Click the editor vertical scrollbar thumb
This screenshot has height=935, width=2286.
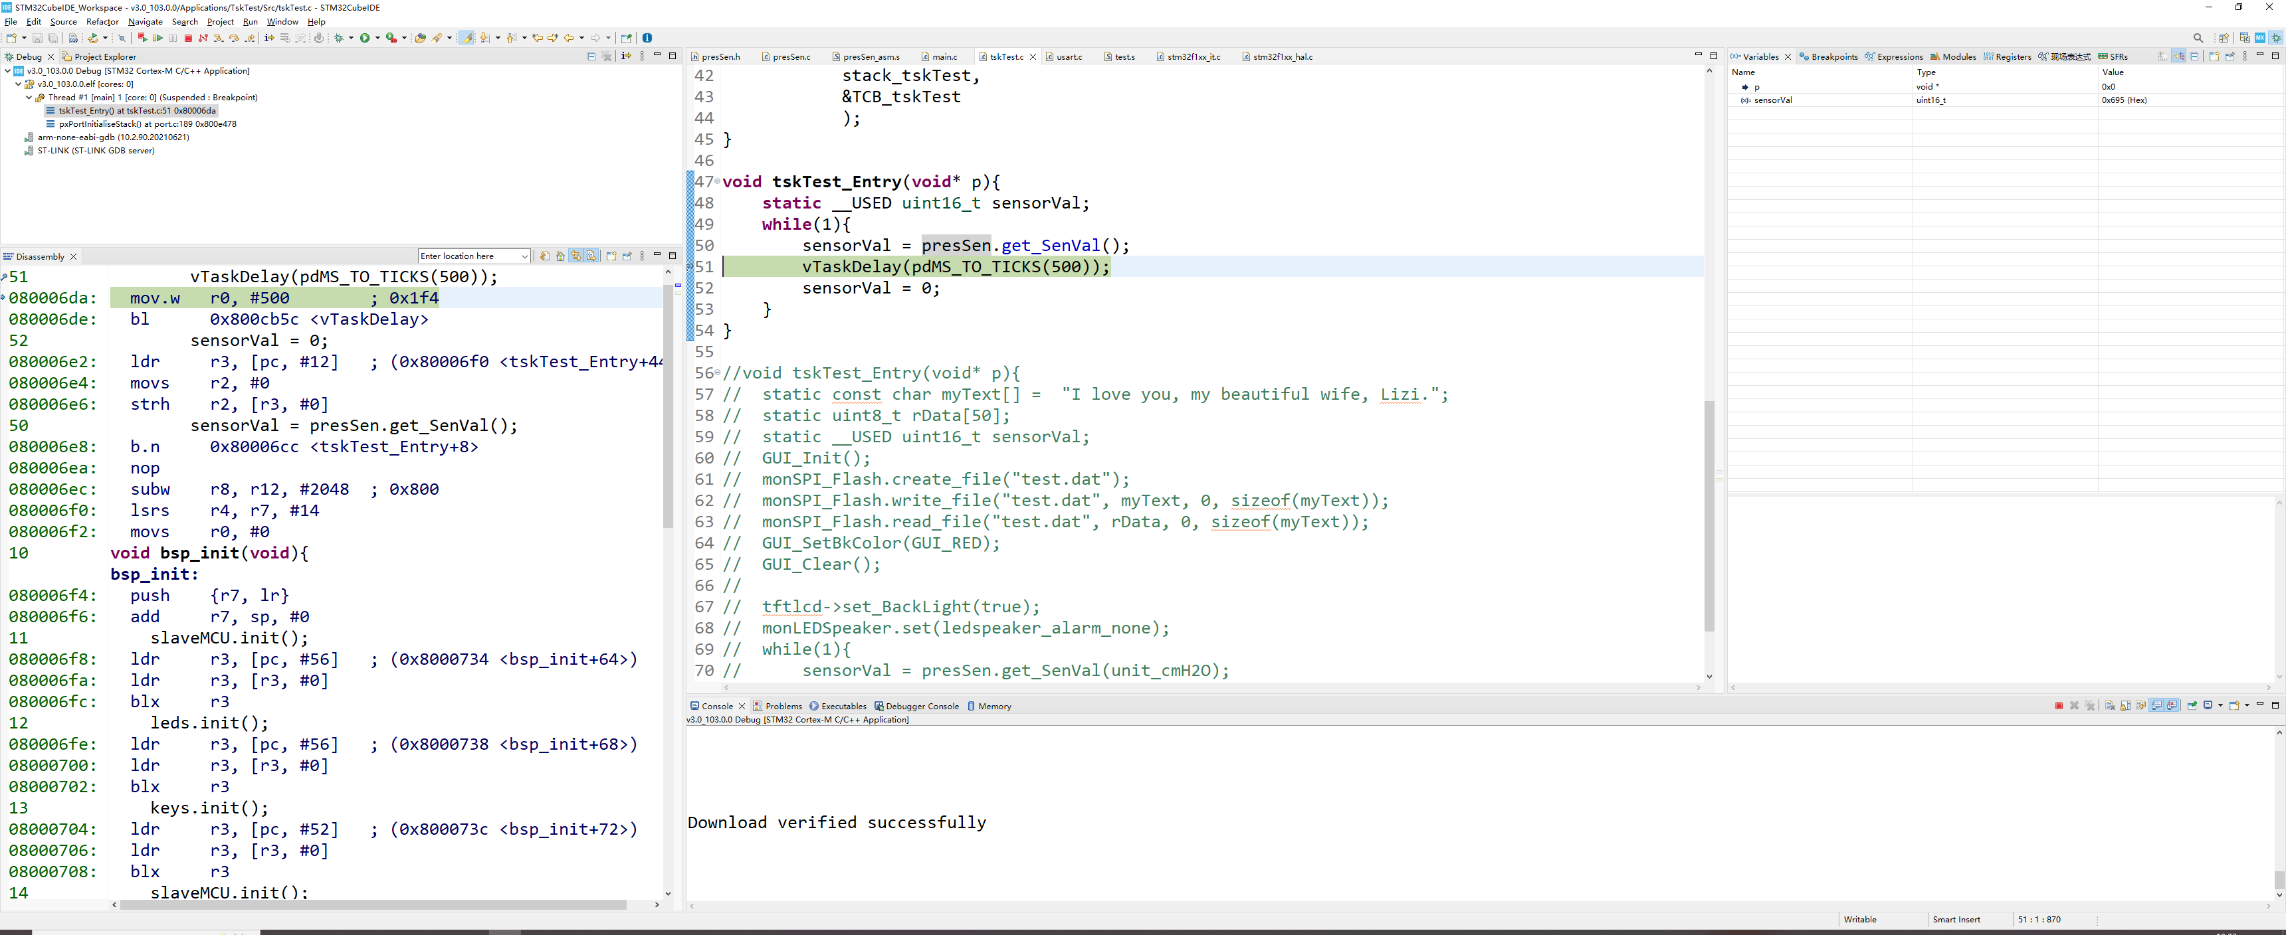[1709, 516]
